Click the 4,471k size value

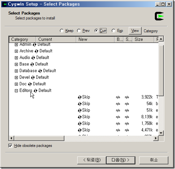pos(147,130)
